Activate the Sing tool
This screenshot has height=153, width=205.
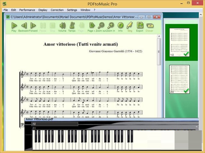(130, 26)
